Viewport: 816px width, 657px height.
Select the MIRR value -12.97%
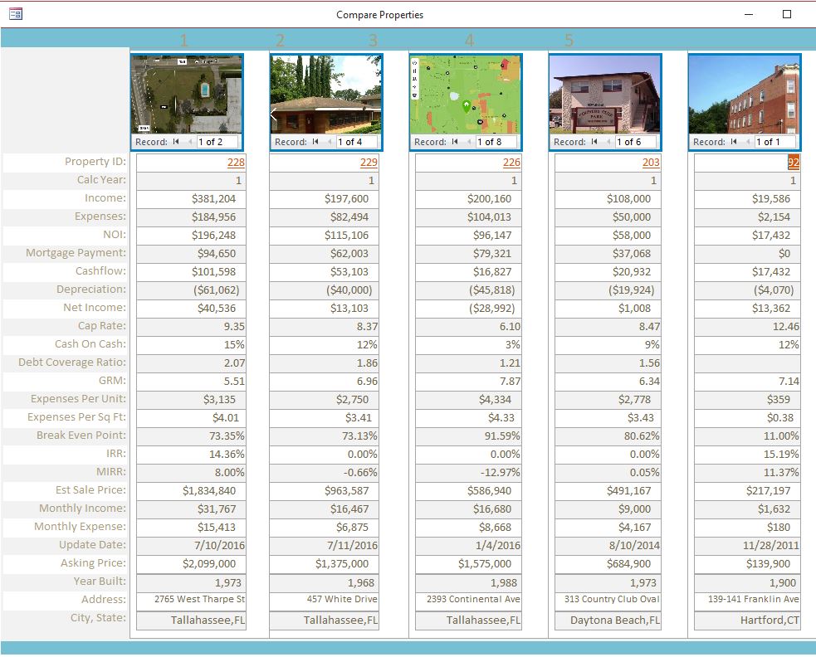[468, 472]
